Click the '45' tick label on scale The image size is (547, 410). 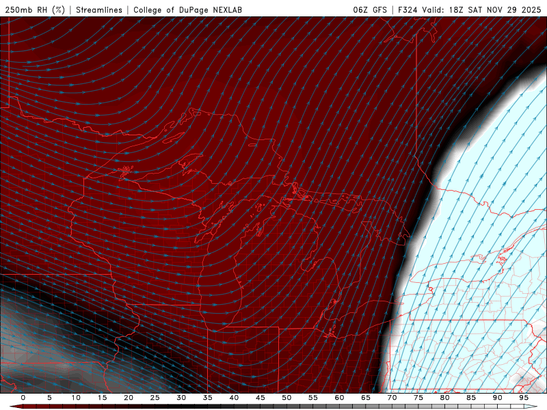point(261,398)
